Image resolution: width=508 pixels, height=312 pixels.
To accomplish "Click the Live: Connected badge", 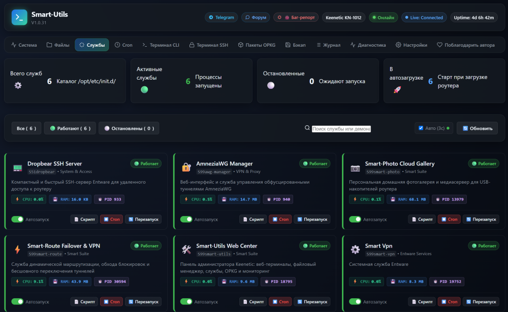I will click(424, 17).
